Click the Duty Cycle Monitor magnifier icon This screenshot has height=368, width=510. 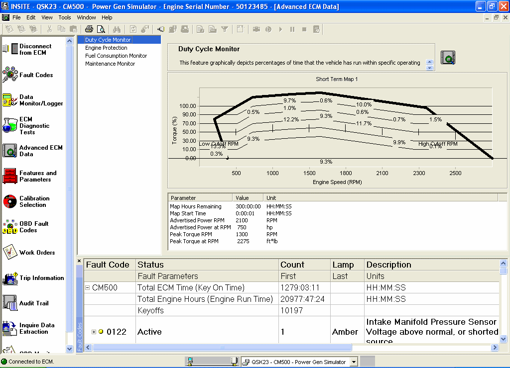click(448, 58)
